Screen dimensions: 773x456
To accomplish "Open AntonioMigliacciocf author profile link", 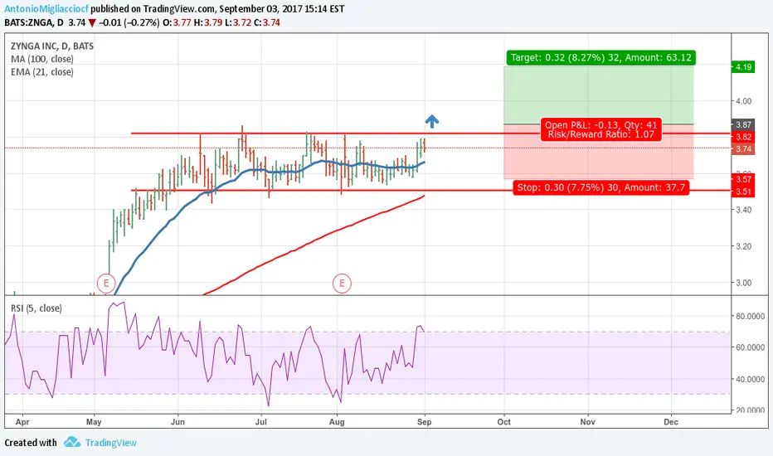I will pos(46,9).
